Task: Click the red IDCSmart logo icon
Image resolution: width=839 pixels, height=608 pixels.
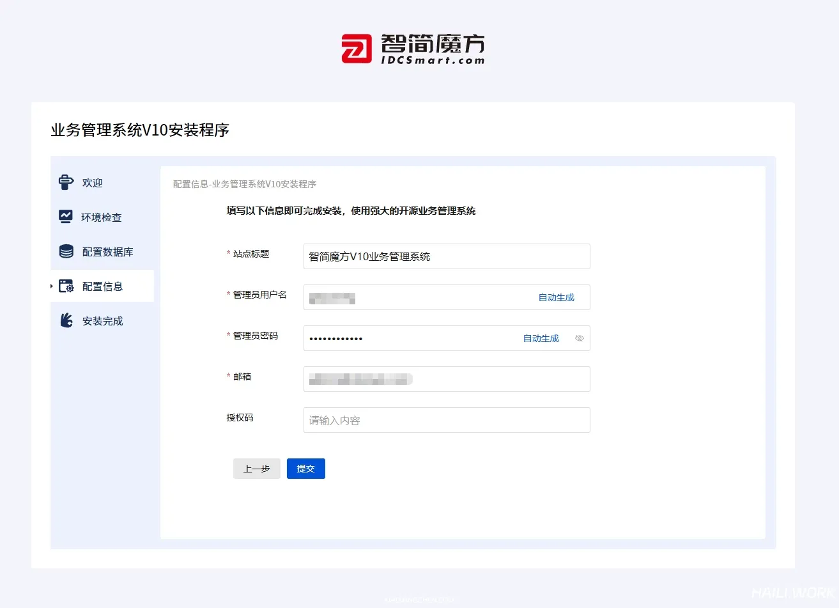Action: point(356,49)
